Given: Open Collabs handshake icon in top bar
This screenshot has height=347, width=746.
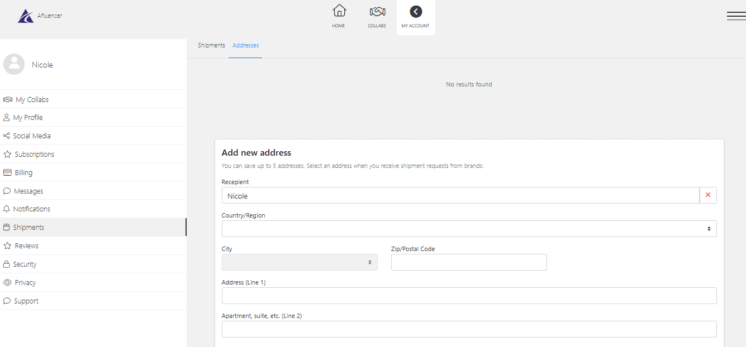Looking at the screenshot, I should click(x=377, y=11).
